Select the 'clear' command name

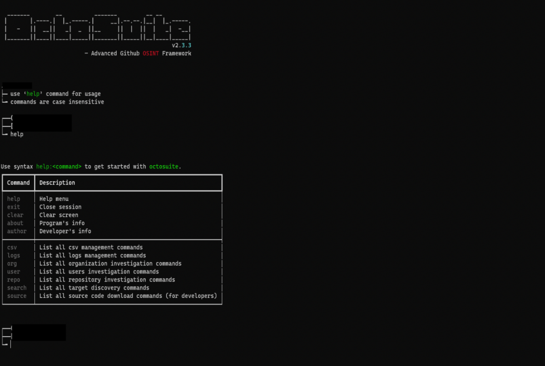point(15,215)
